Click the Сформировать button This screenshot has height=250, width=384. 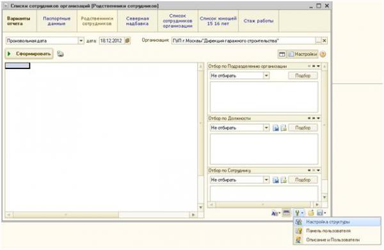[29, 54]
